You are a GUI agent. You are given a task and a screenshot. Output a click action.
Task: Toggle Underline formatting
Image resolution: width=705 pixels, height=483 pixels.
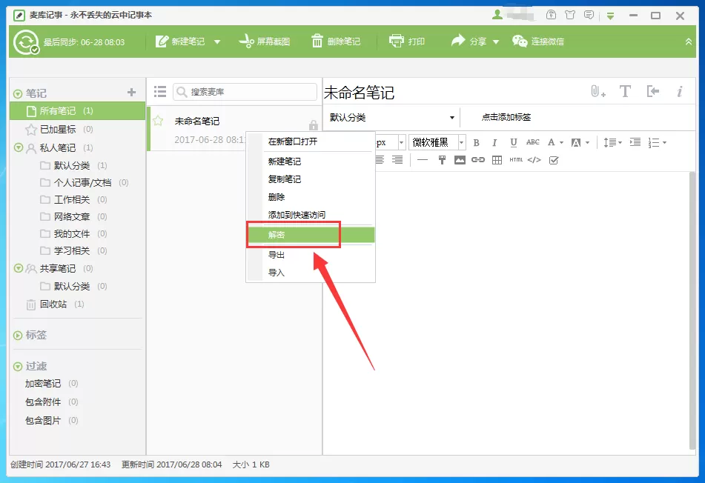click(x=514, y=142)
